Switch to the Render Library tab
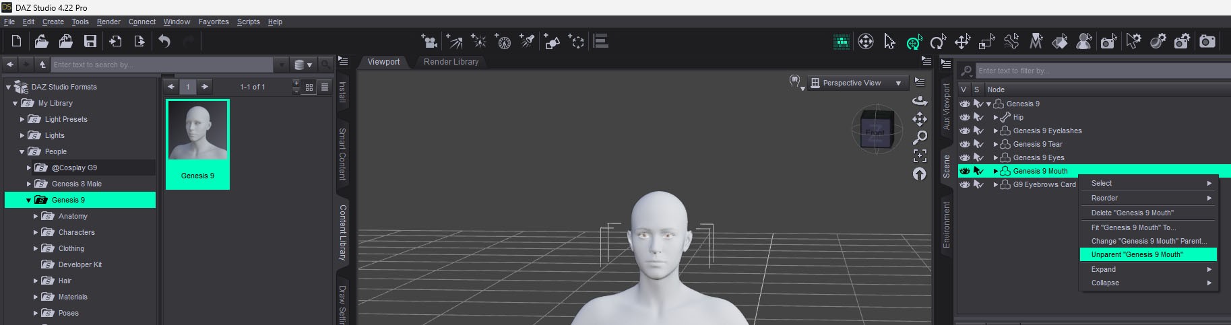Viewport: 1231px width, 325px height. (451, 62)
